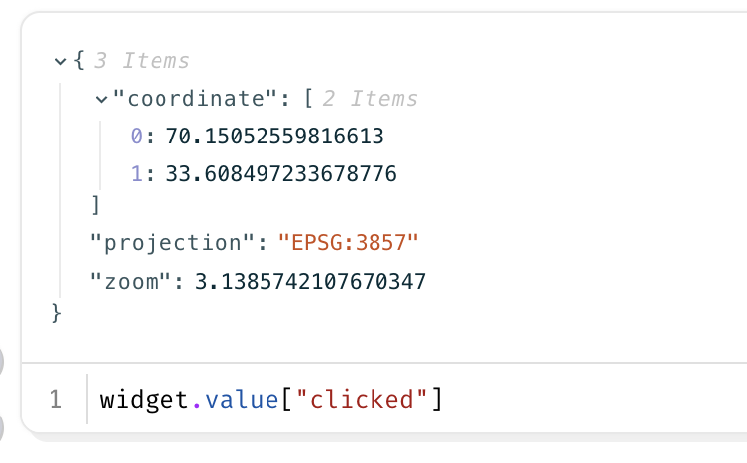Click the "3 Items" summary label
Screen dimensions: 747x463
(x=142, y=61)
